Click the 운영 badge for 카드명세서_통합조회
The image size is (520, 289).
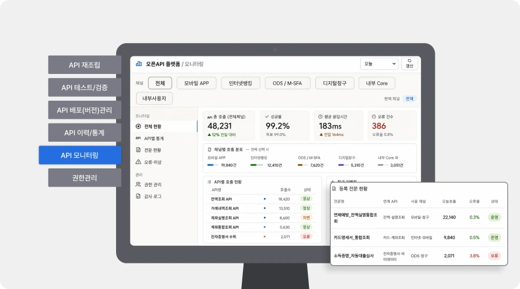(x=494, y=238)
